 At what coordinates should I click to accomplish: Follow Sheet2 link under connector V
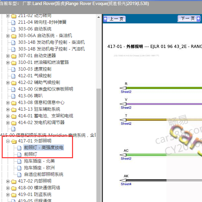pyautogui.click(x=126, y=108)
